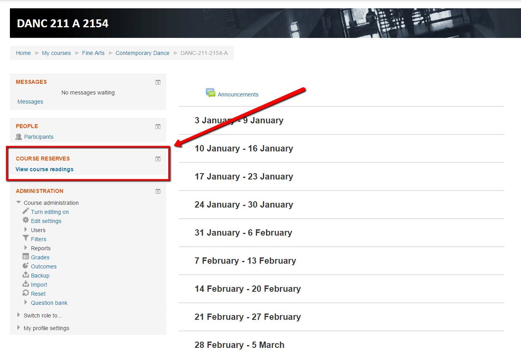This screenshot has width=521, height=357.
Task: Click the circular arrow icon beside Reset
Action: click(26, 293)
